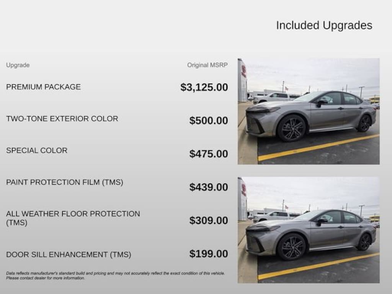This screenshot has height=294, width=392.
Task: Select PAINT PROTECTION FILM (TMS) label
Action: click(65, 182)
